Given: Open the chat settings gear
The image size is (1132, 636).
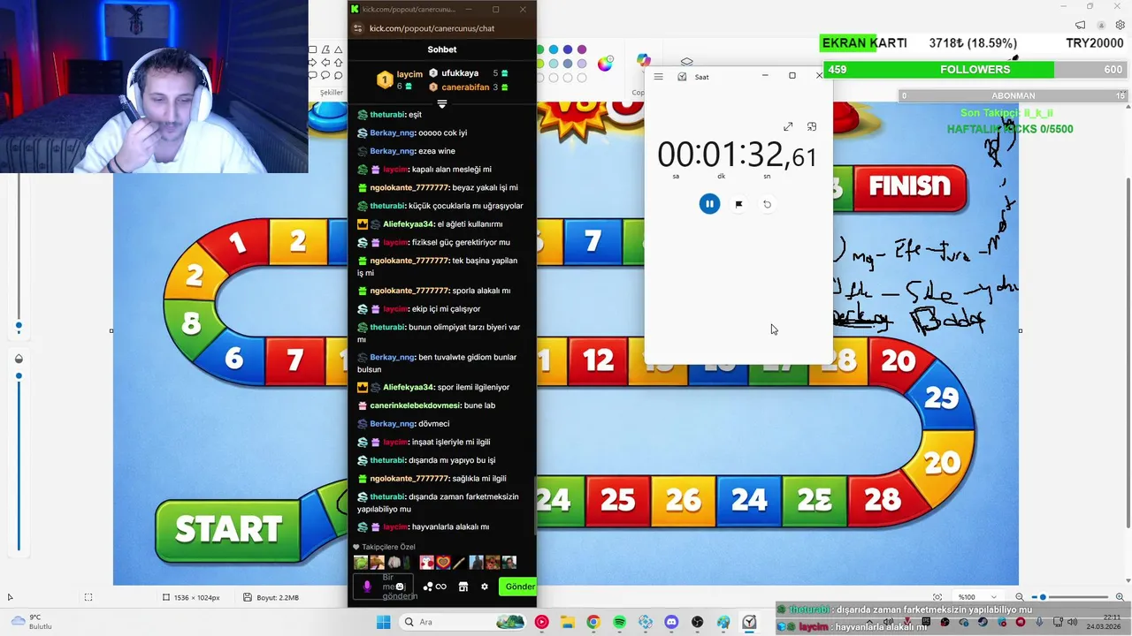Looking at the screenshot, I should [484, 587].
